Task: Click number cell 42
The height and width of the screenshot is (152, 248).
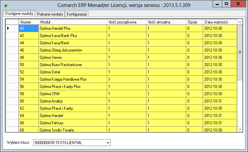Action: tap(29, 36)
